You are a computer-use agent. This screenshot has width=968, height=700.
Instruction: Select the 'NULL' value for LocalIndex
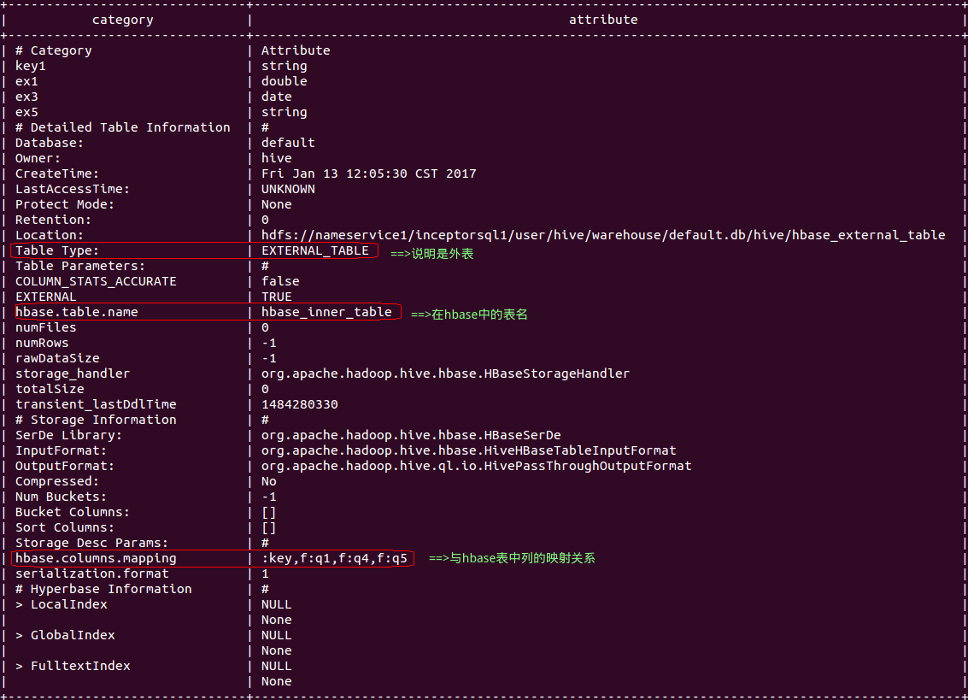(x=277, y=605)
